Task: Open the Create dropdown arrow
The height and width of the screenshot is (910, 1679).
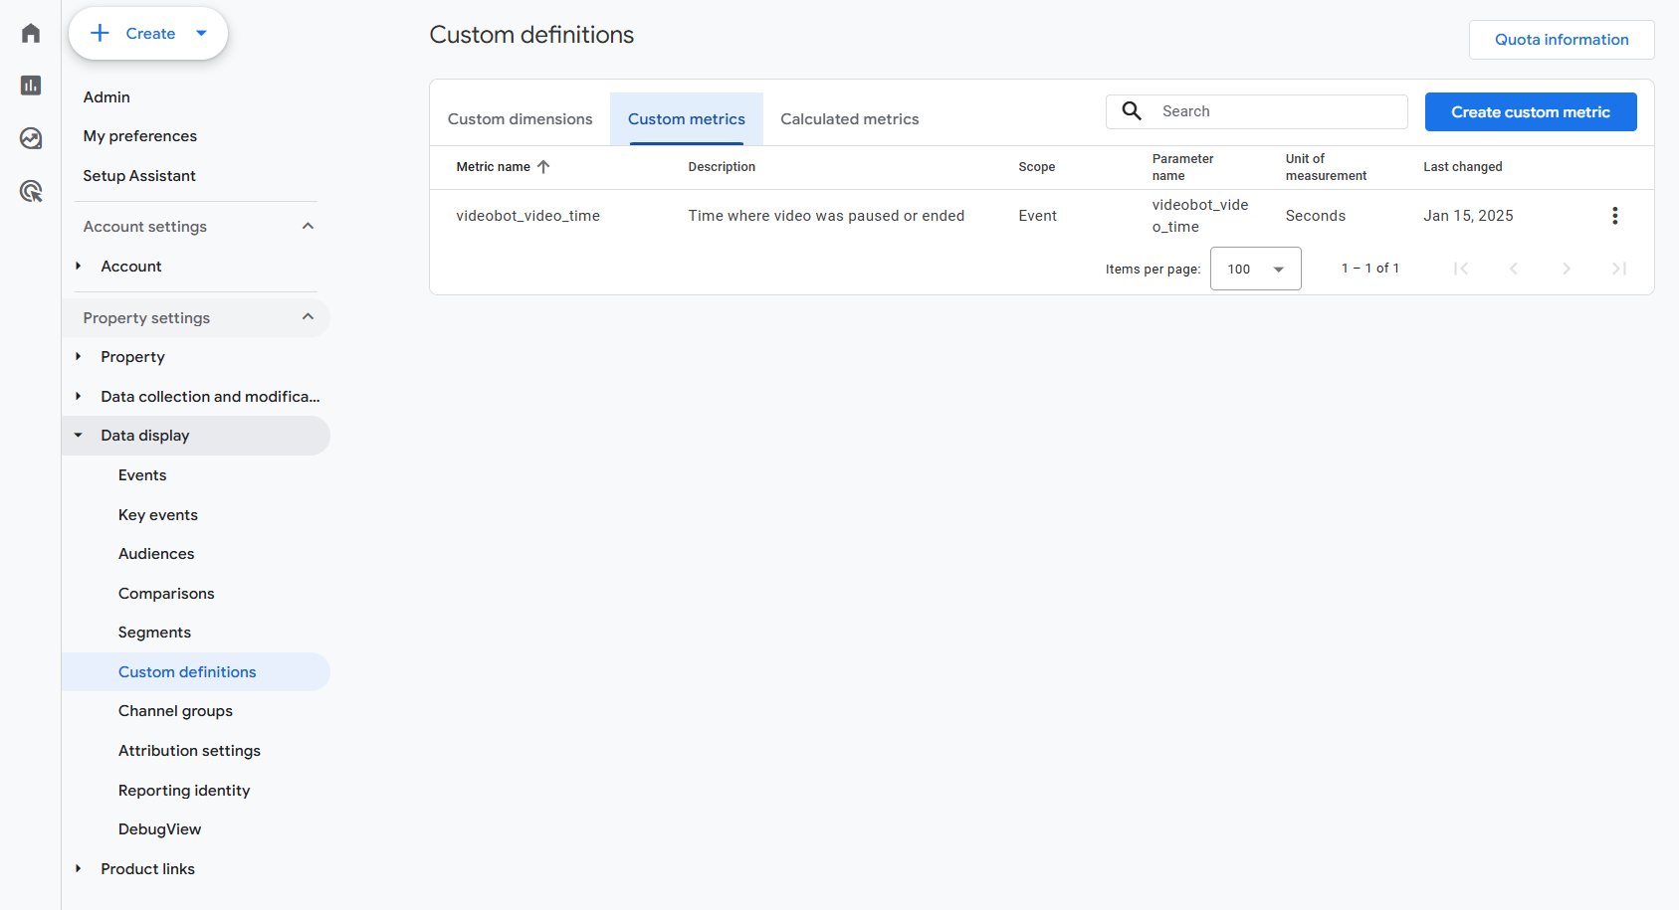Action: (x=202, y=32)
